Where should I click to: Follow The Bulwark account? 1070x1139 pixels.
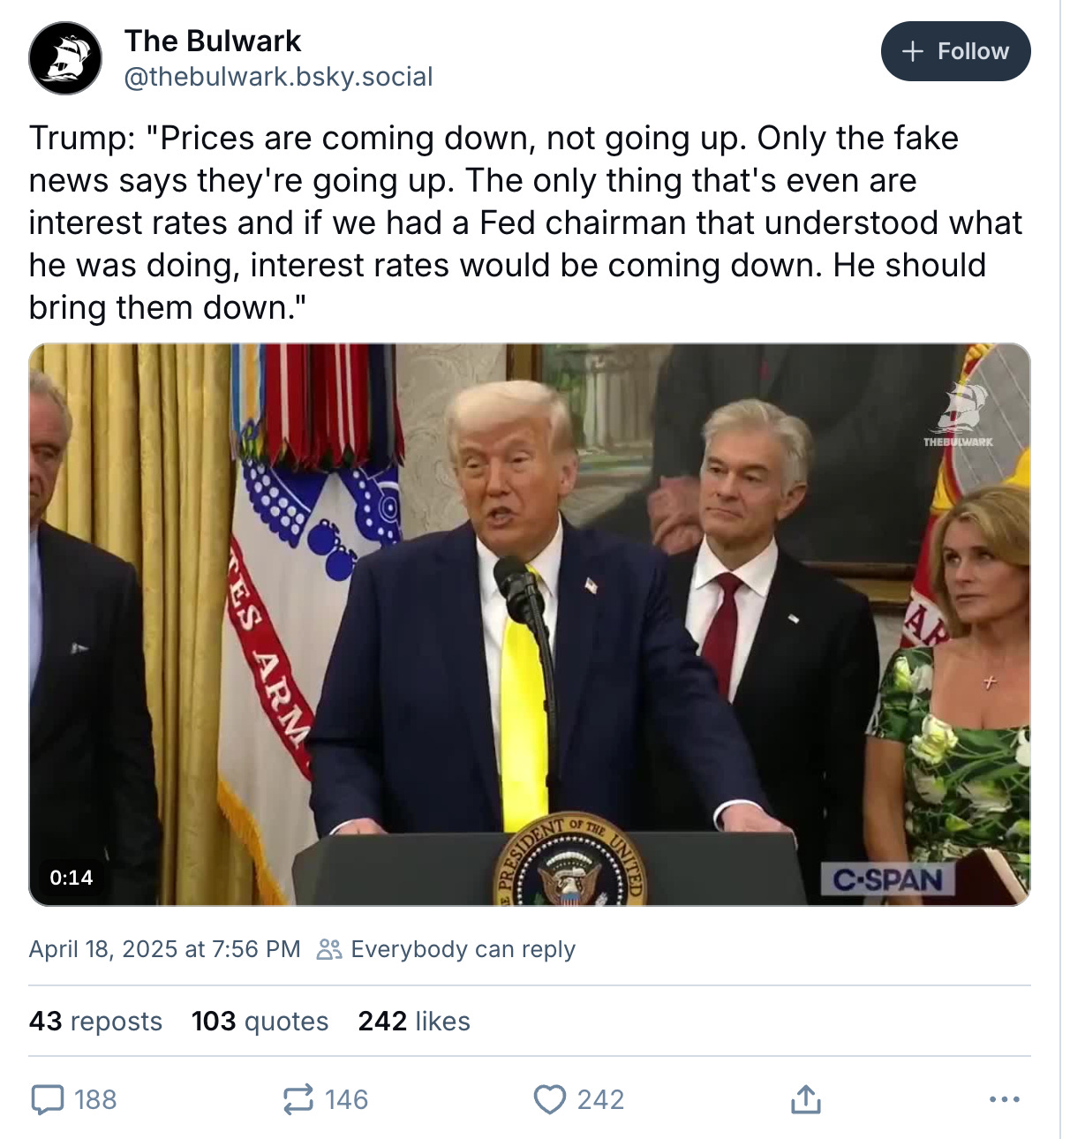955,51
